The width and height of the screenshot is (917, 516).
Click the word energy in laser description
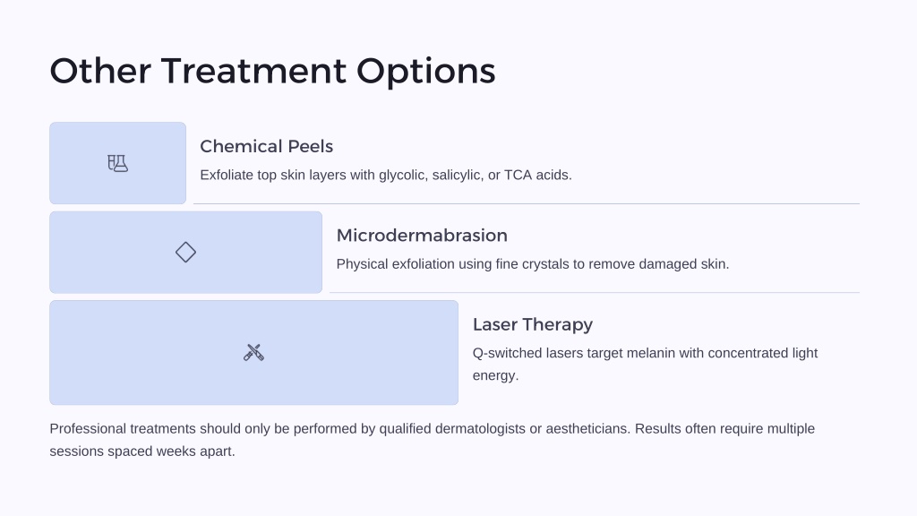click(495, 375)
